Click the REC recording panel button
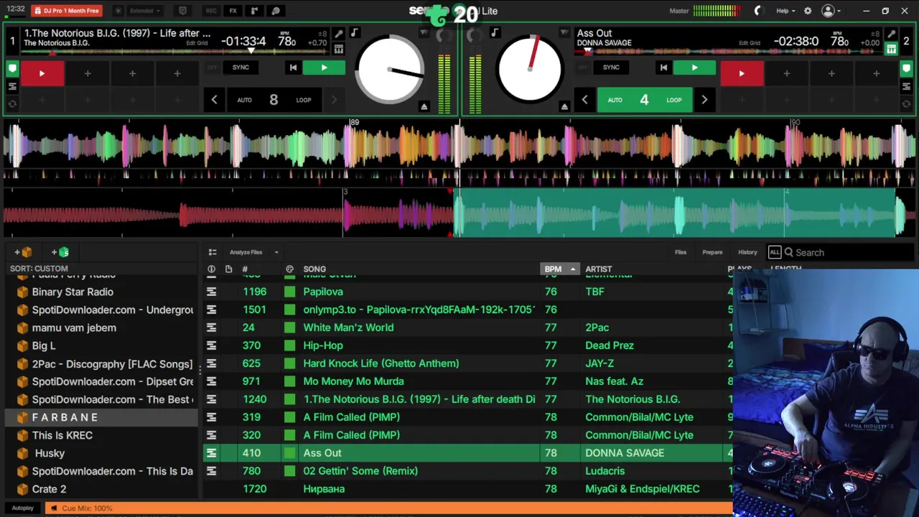919x517 pixels. [211, 11]
